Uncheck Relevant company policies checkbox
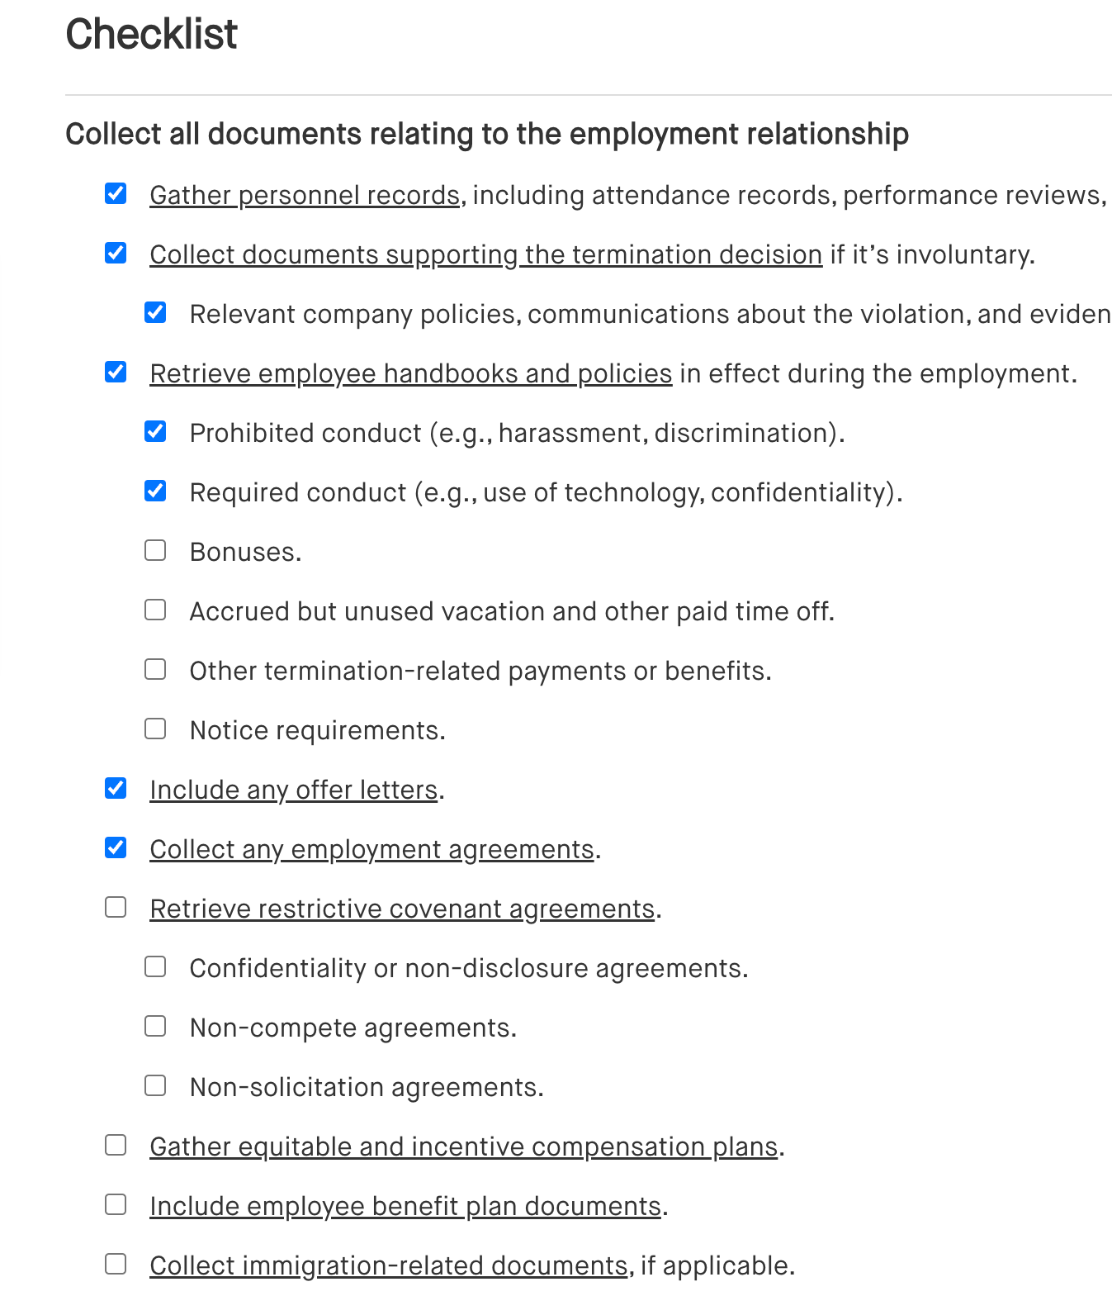The image size is (1112, 1296). [155, 313]
